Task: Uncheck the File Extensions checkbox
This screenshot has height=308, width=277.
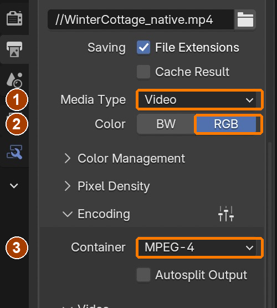Action: (x=143, y=47)
